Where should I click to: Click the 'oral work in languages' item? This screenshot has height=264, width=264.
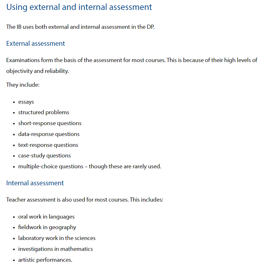pyautogui.click(x=46, y=217)
